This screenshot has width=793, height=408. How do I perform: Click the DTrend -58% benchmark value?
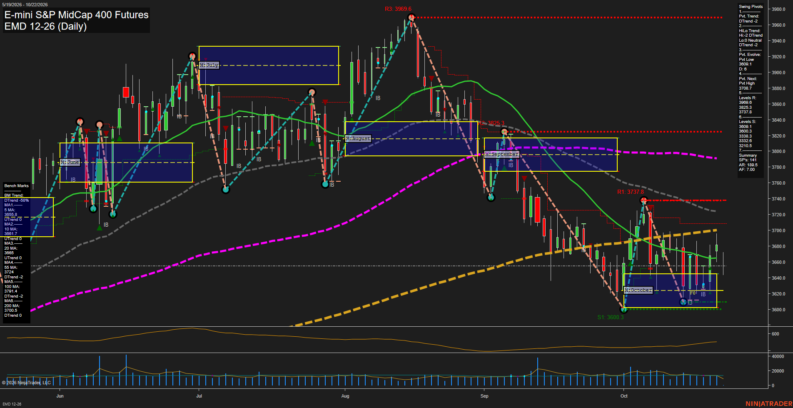[x=17, y=200]
